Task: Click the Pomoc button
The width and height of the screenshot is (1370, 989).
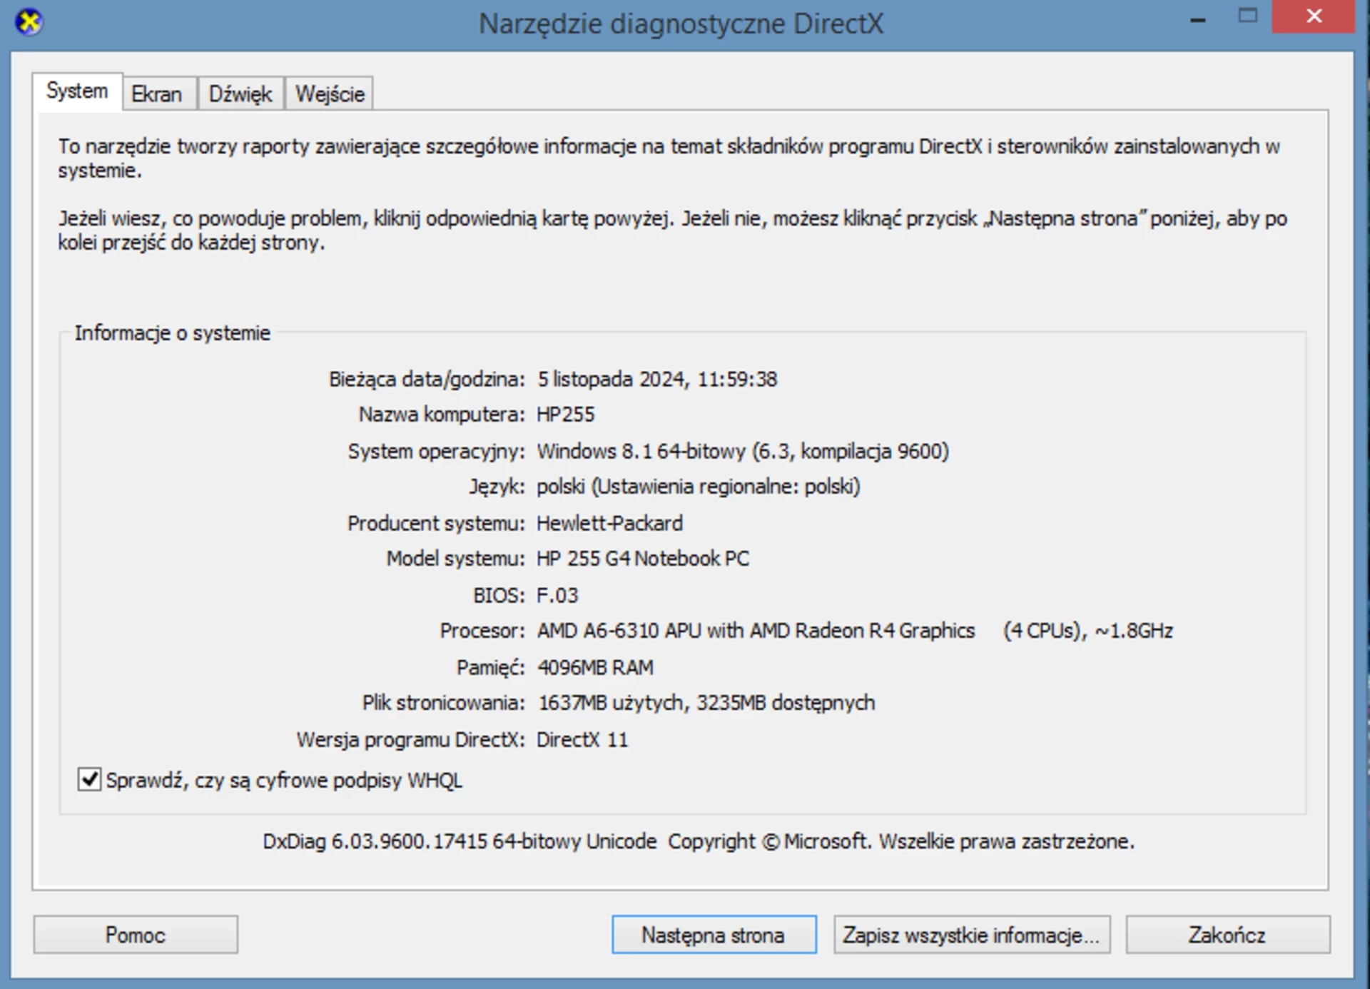Action: pos(136,935)
